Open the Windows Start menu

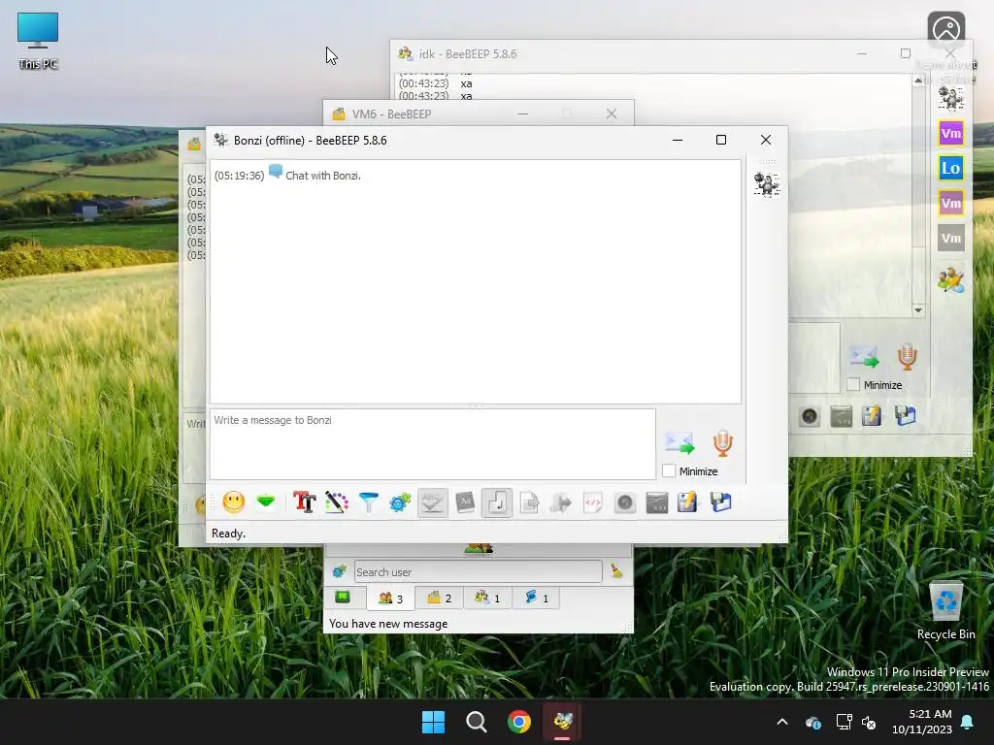click(x=434, y=722)
